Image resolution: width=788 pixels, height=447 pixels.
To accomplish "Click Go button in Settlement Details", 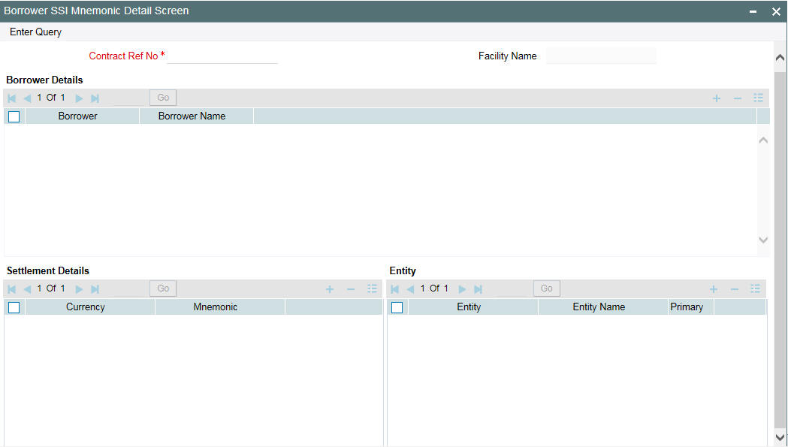I will (x=163, y=288).
